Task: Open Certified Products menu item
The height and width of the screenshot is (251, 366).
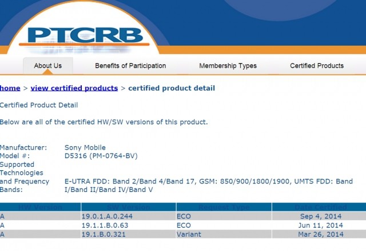Action: pos(317,66)
